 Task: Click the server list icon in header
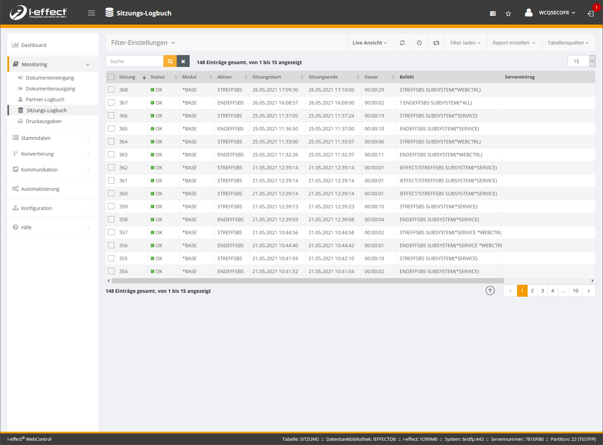coord(493,14)
